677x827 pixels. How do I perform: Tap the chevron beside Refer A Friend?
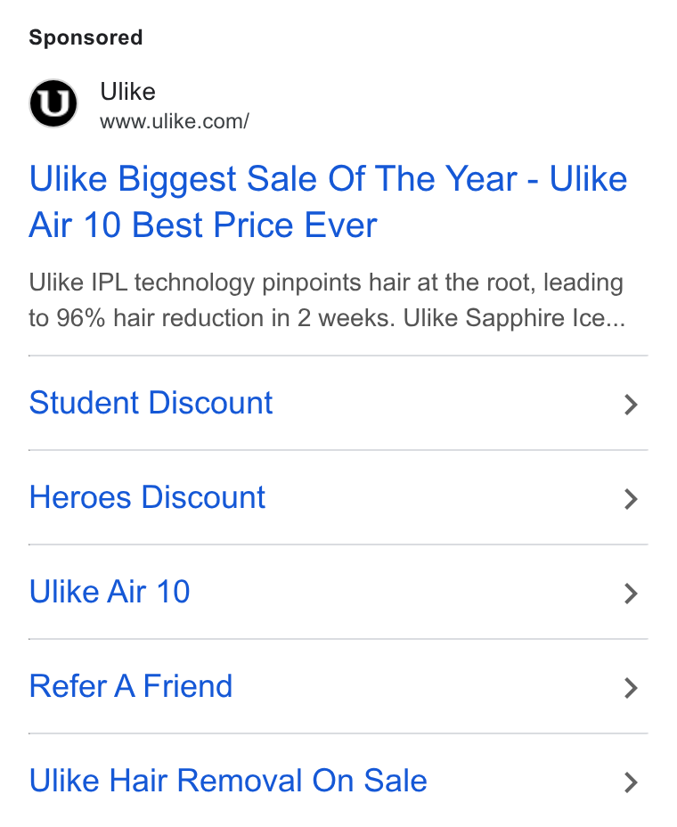tap(631, 688)
